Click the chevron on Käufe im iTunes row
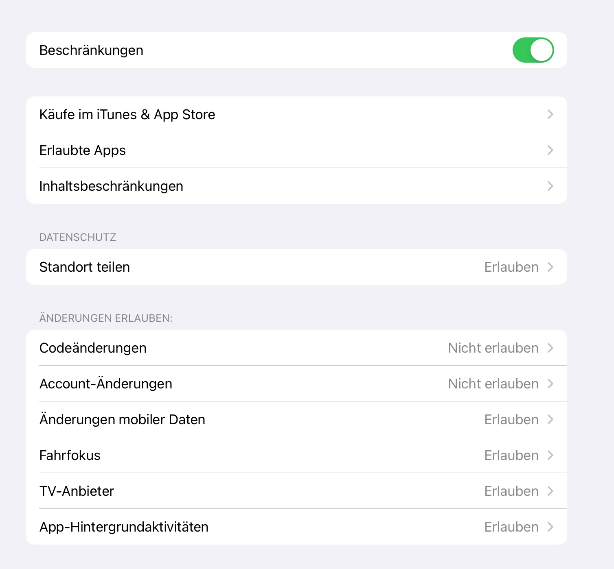This screenshot has height=569, width=614. point(550,114)
